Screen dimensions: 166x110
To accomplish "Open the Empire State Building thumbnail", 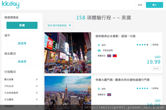I will pyautogui.click(x=68, y=93).
